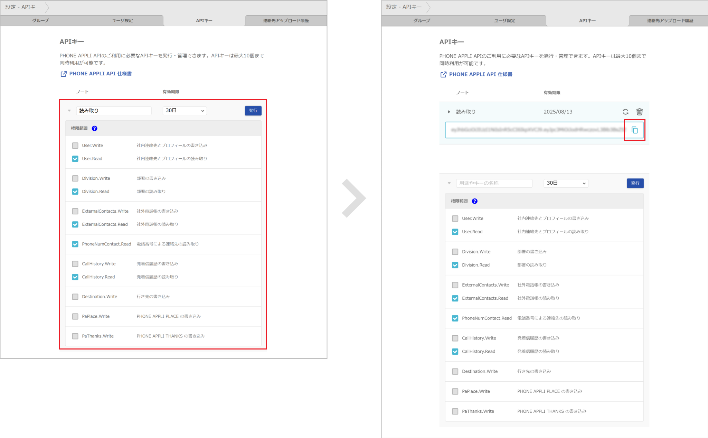Check Division.Write in right panel
708x438 pixels.
pyautogui.click(x=455, y=252)
